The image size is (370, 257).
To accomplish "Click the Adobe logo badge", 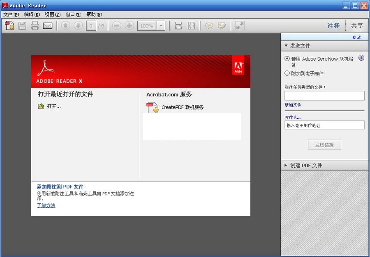I will coord(238,65).
